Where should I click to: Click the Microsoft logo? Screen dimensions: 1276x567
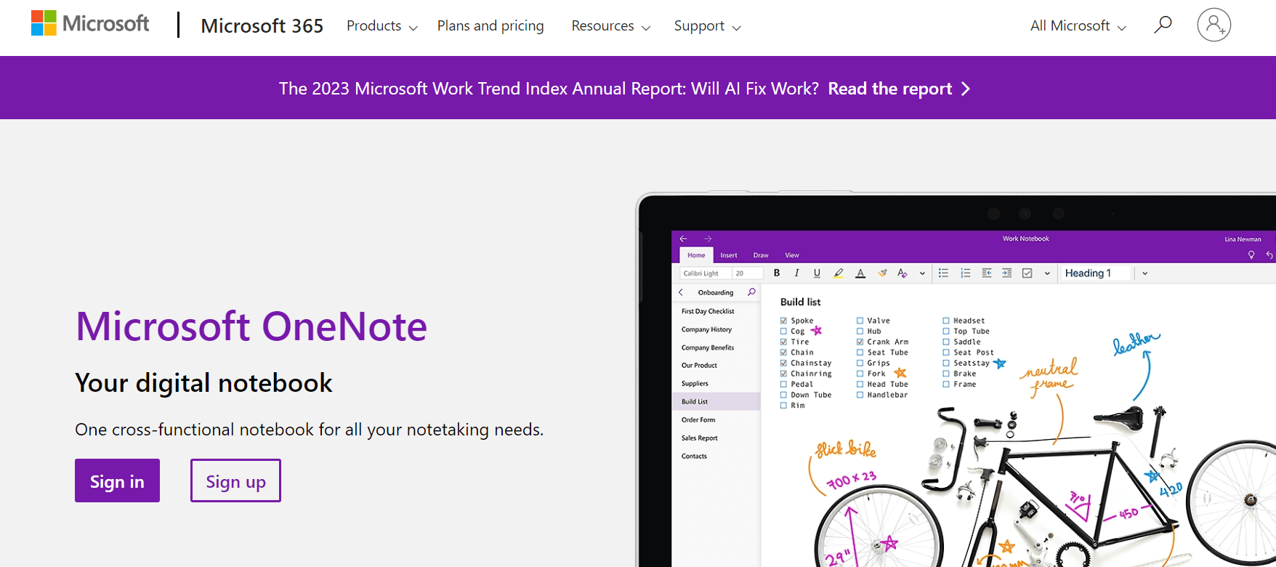point(90,24)
